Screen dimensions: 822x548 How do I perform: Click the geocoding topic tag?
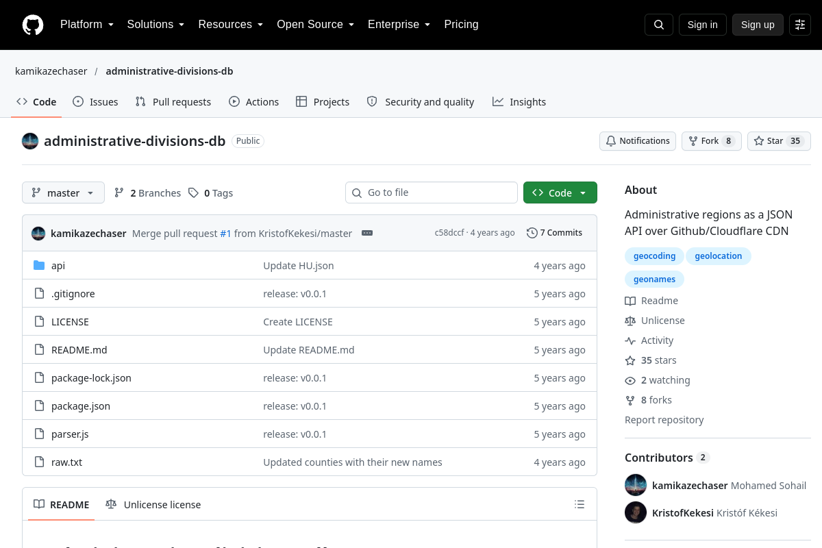tap(654, 256)
